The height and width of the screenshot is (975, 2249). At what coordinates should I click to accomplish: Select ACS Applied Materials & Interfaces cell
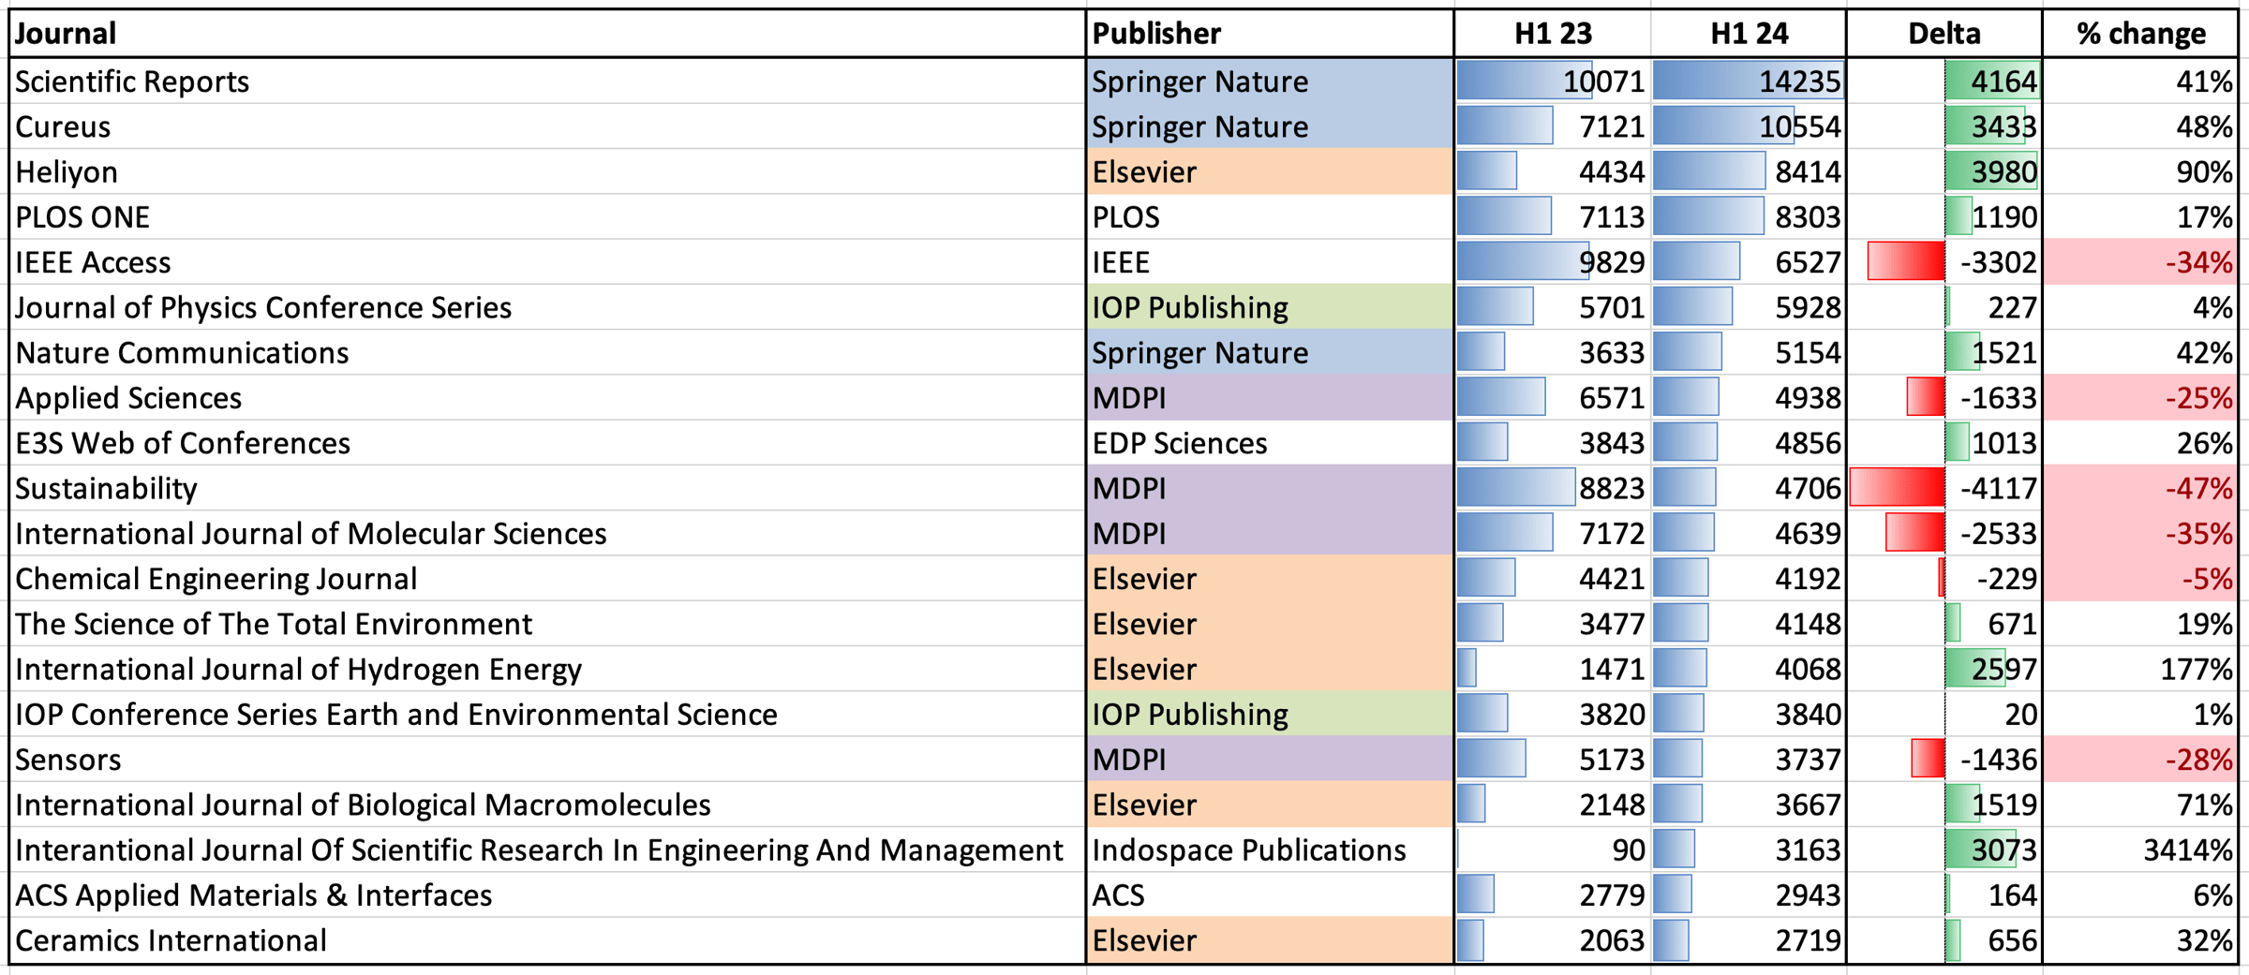click(547, 895)
